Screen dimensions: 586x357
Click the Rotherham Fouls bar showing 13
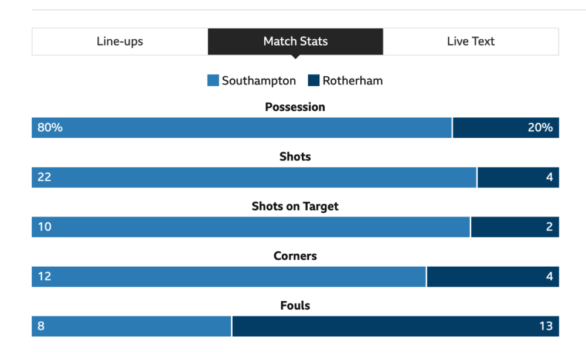396,326
